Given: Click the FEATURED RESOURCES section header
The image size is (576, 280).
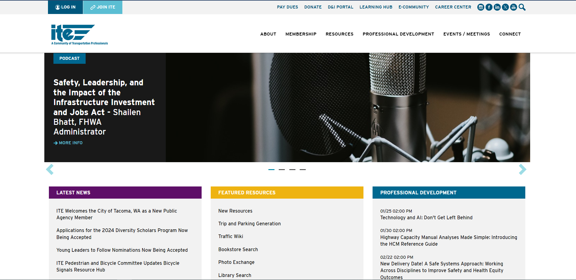Looking at the screenshot, I should (x=287, y=193).
